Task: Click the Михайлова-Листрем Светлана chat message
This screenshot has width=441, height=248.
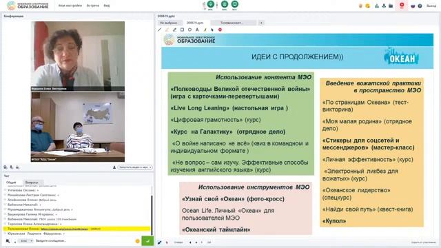Action: 77,195
